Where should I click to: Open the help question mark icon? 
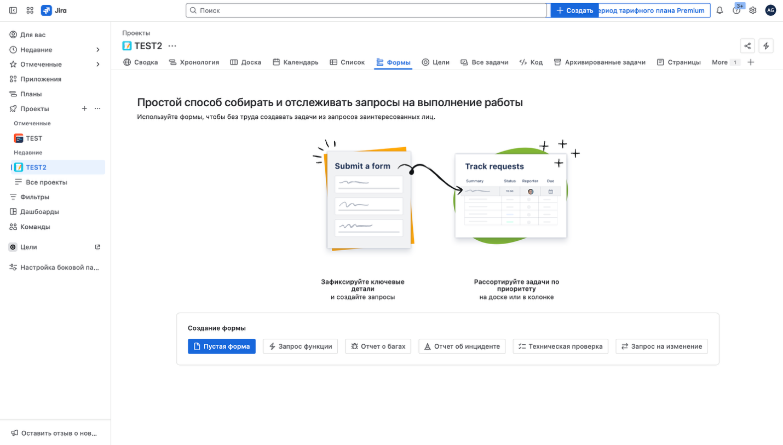736,10
